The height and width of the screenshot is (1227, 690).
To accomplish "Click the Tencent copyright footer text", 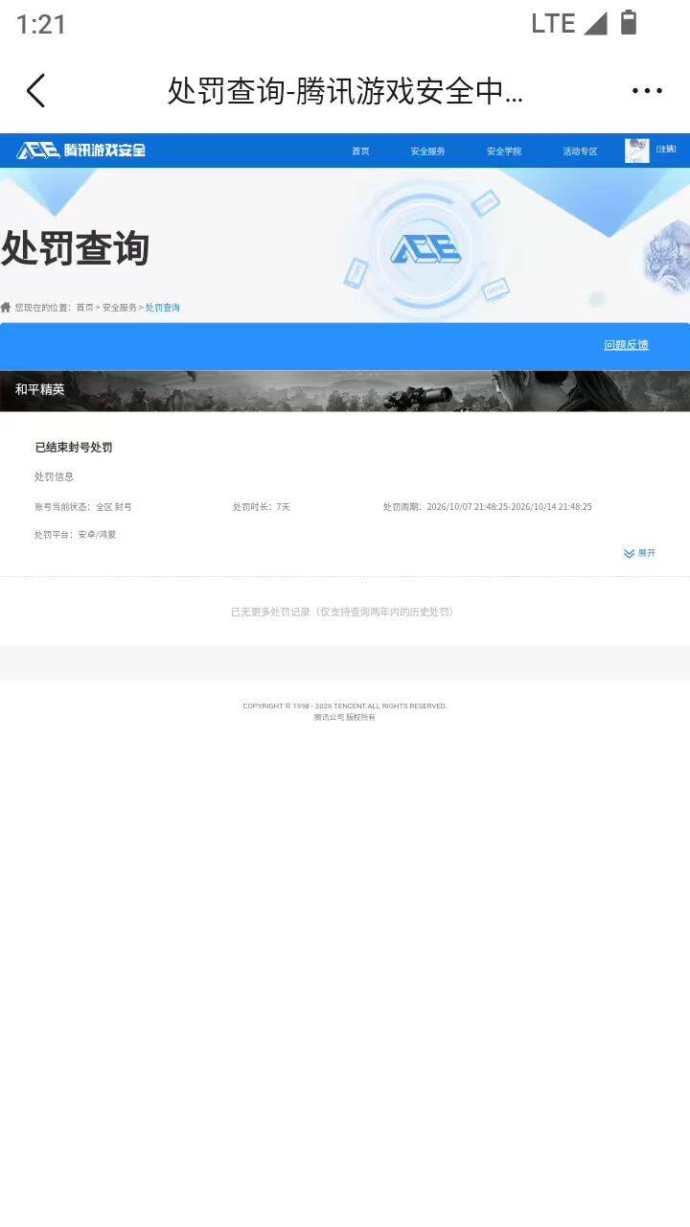I will click(345, 706).
